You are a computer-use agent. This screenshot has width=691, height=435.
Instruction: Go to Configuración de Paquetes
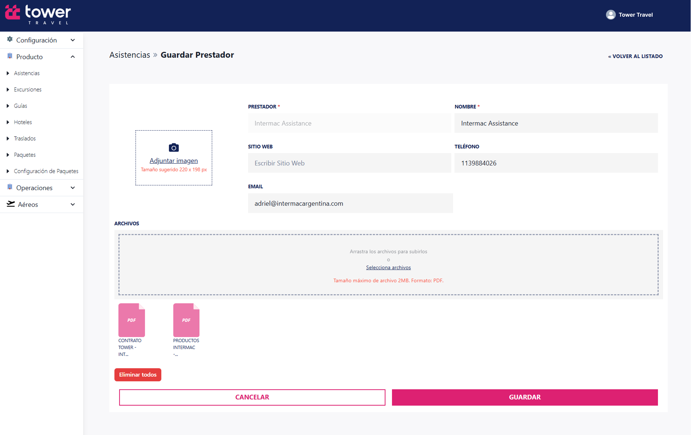[46, 171]
